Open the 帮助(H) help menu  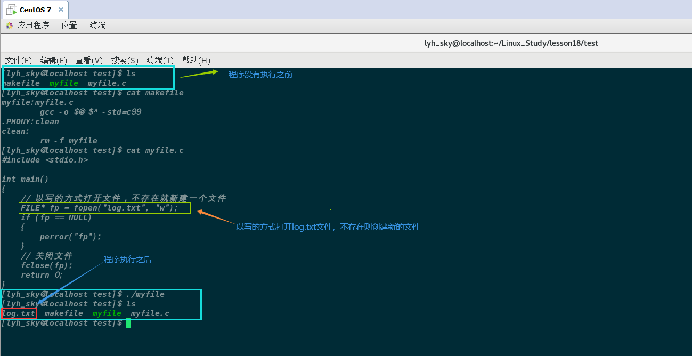(x=196, y=60)
